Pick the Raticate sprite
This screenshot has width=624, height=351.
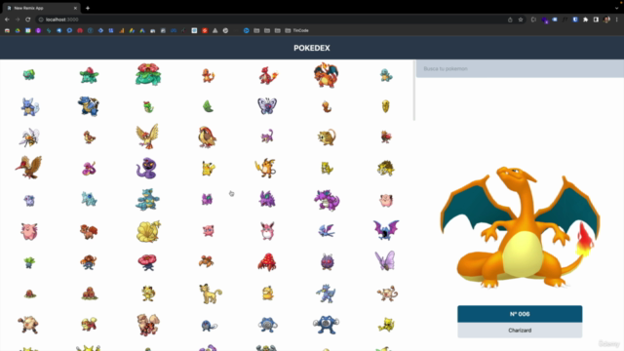tap(327, 137)
